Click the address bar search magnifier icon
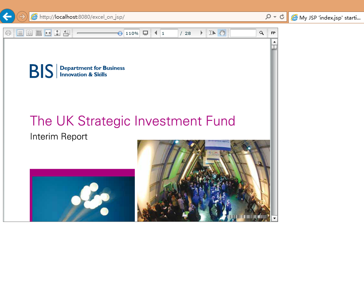The height and width of the screenshot is (290, 364). coord(268,17)
